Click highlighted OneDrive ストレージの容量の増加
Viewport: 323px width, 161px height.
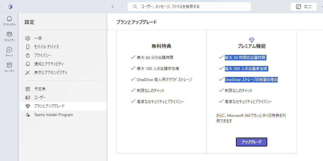[x=251, y=79]
